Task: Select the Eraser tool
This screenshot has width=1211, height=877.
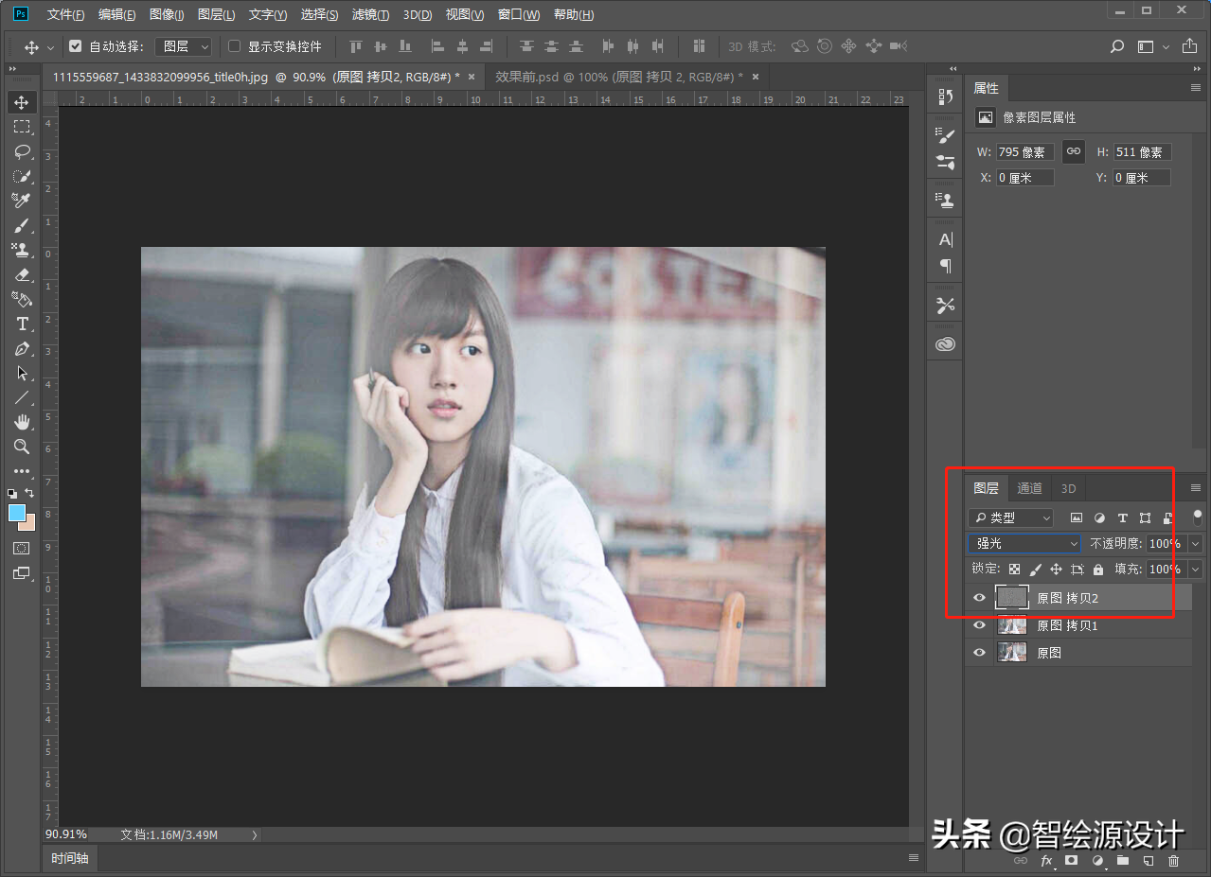Action: (x=22, y=274)
